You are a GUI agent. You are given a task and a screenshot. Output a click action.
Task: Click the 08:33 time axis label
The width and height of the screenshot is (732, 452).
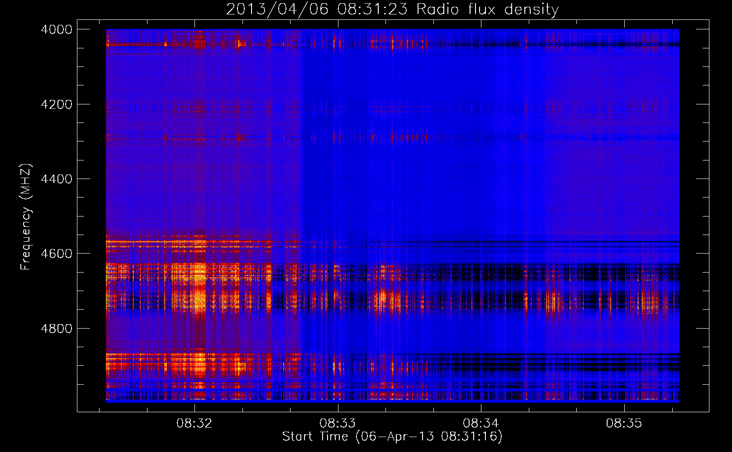pyautogui.click(x=337, y=423)
